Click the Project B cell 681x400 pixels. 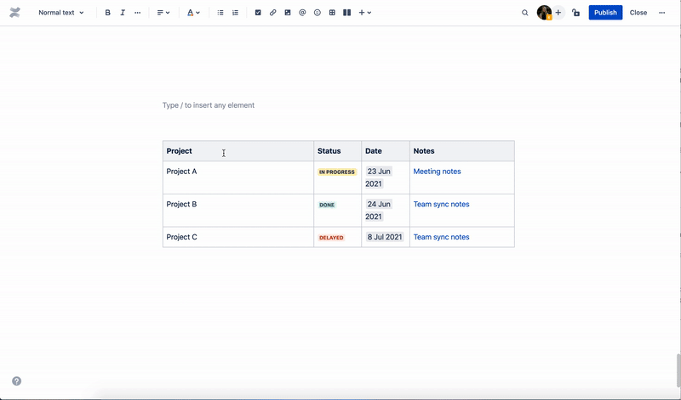click(238, 211)
